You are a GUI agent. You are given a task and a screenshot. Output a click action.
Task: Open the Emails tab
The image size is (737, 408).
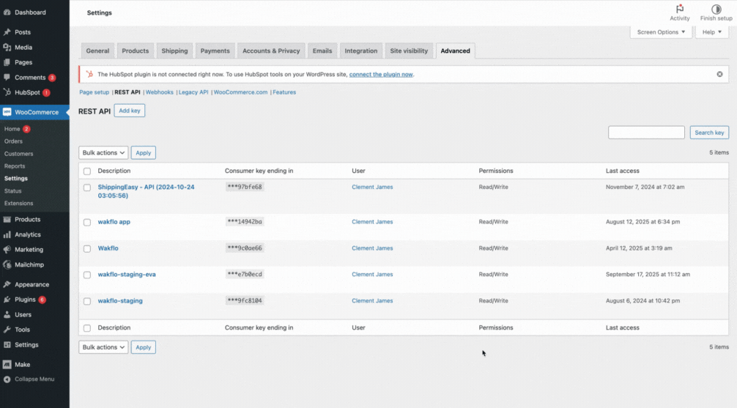point(322,51)
